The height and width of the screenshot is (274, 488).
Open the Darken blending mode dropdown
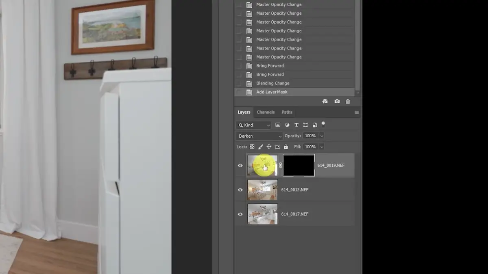259,136
